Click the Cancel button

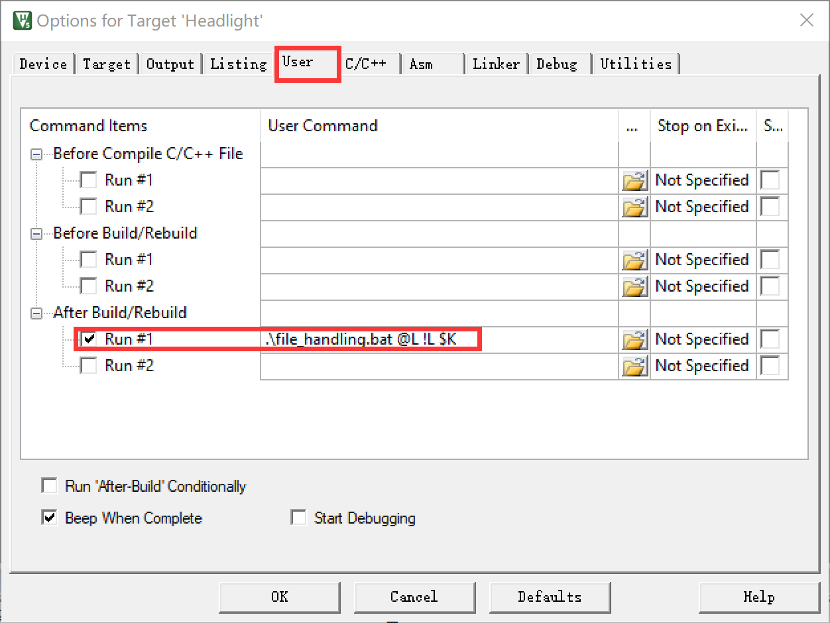pos(414,596)
